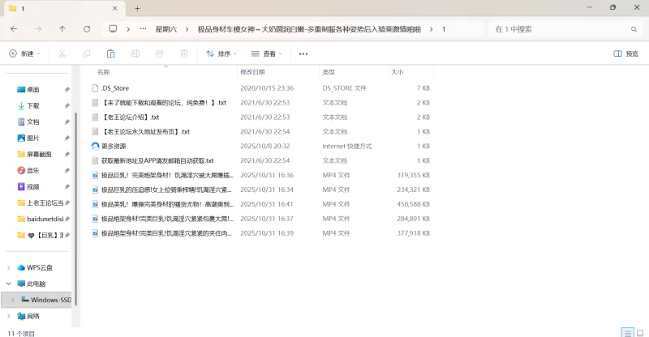This screenshot has width=649, height=337.
Task: Select Windows-SSD drive in sidebar
Action: point(50,300)
